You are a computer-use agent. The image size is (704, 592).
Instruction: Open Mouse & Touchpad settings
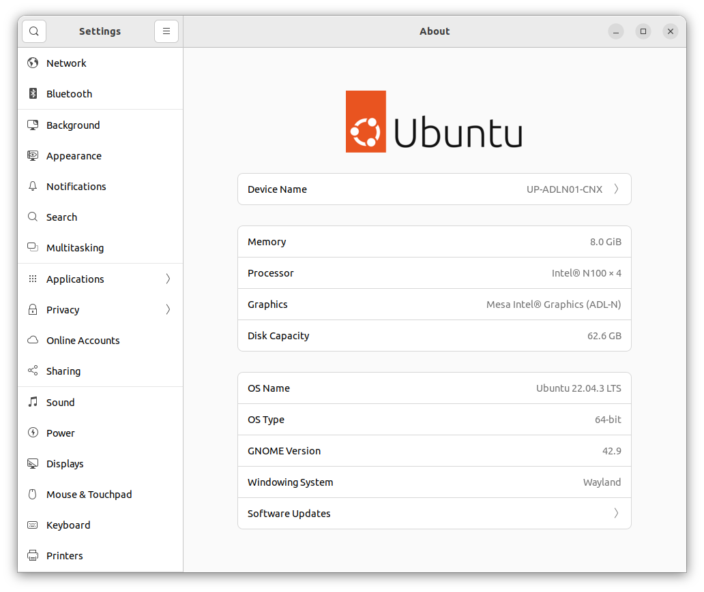pos(100,494)
